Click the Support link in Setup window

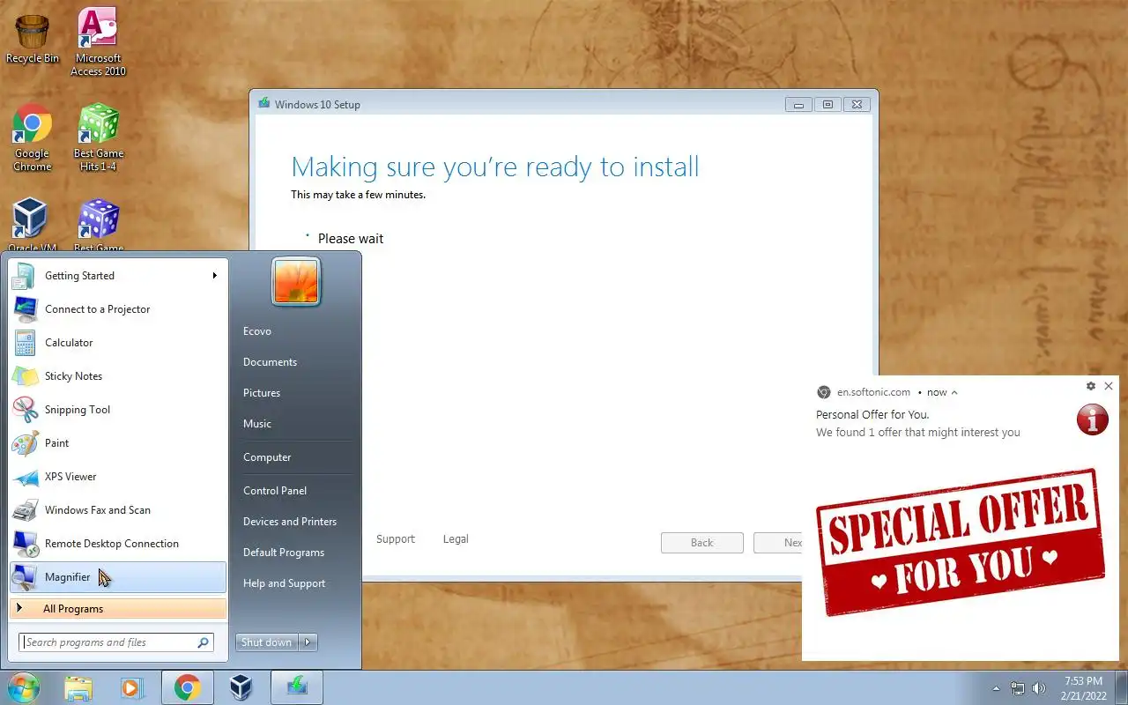[x=396, y=539]
